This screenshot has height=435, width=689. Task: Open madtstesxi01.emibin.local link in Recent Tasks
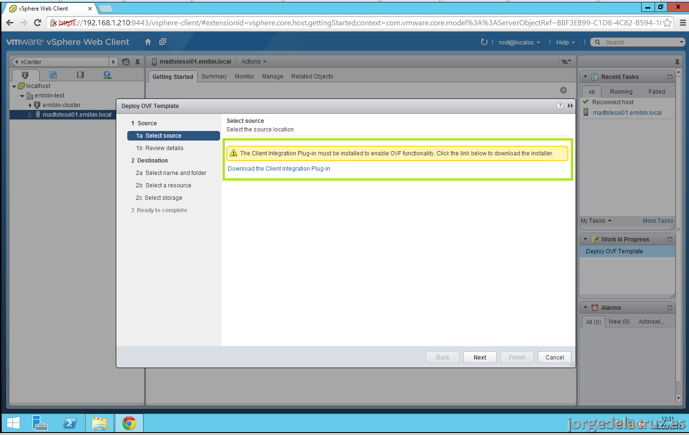point(627,113)
